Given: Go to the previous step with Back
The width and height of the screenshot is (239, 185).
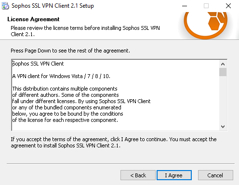Looking at the screenshot, I should [138, 175].
